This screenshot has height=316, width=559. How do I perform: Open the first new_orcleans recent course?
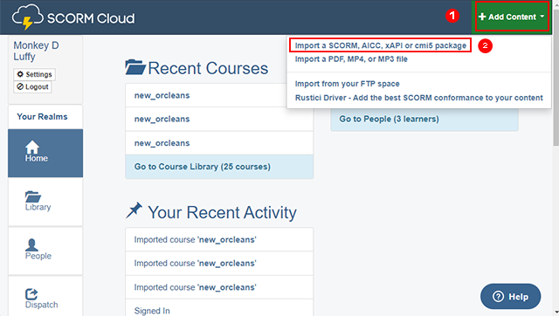pos(219,95)
